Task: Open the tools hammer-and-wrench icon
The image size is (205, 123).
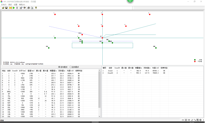Action: [24, 8]
